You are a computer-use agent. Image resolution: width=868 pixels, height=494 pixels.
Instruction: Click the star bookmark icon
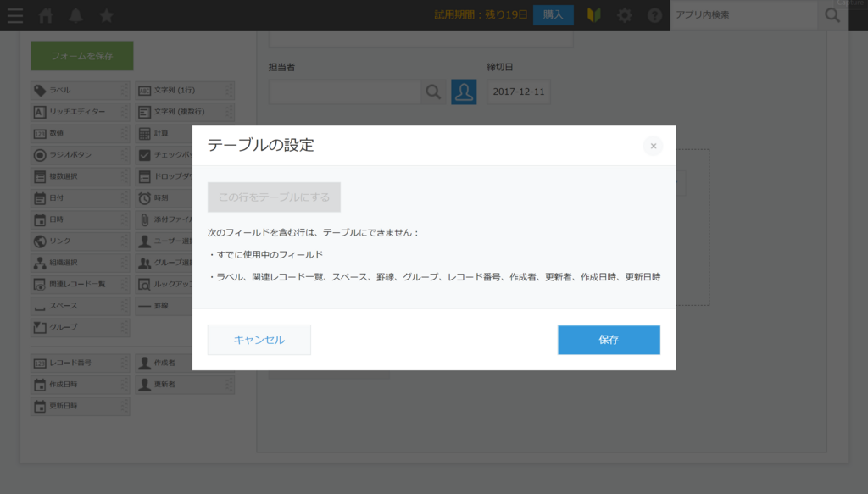point(106,15)
